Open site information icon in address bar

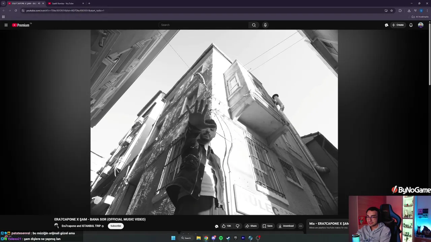point(23,10)
